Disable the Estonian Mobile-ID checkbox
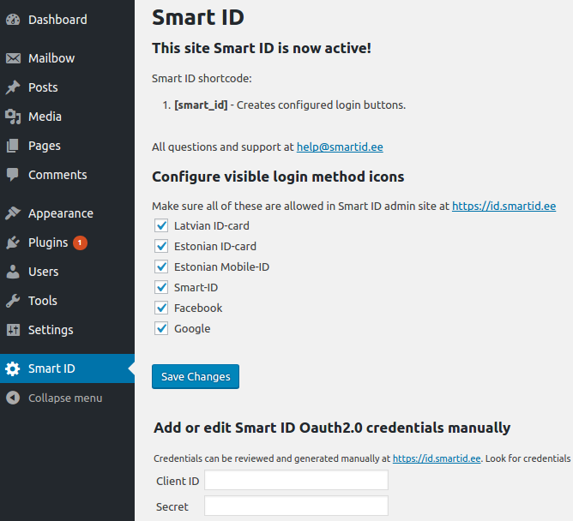This screenshot has width=573, height=521. pos(161,266)
